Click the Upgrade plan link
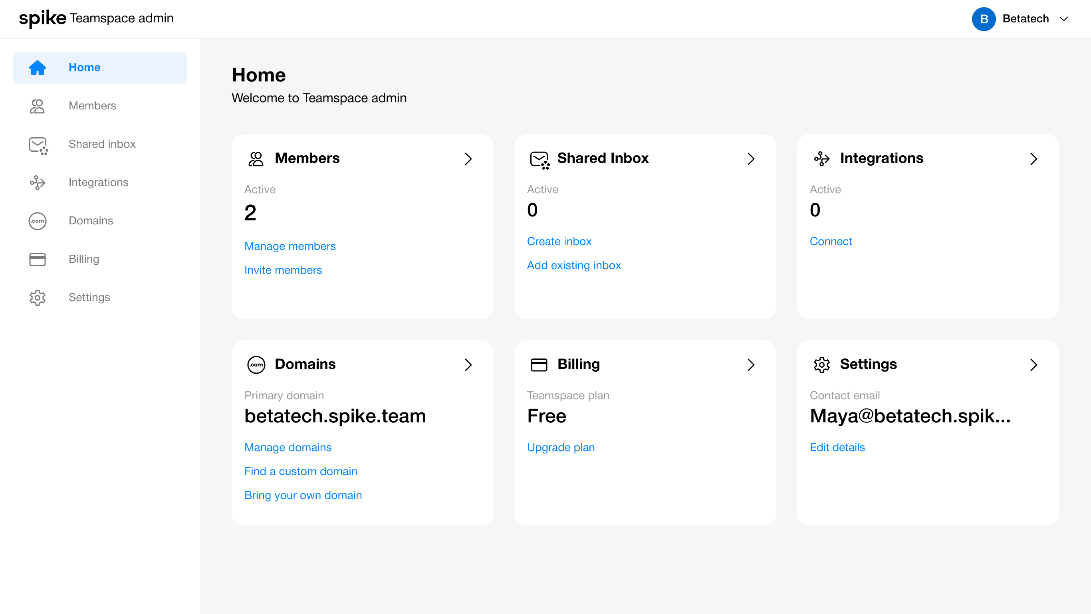Screen dimensions: 1091x614 click(560, 447)
